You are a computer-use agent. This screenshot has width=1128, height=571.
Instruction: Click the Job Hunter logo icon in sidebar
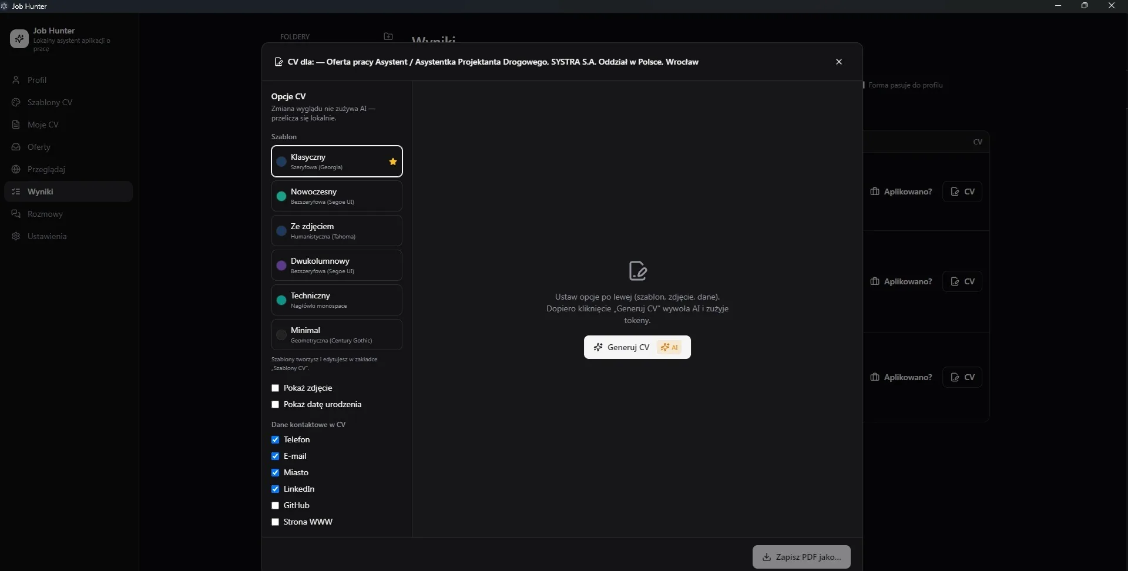tap(19, 39)
